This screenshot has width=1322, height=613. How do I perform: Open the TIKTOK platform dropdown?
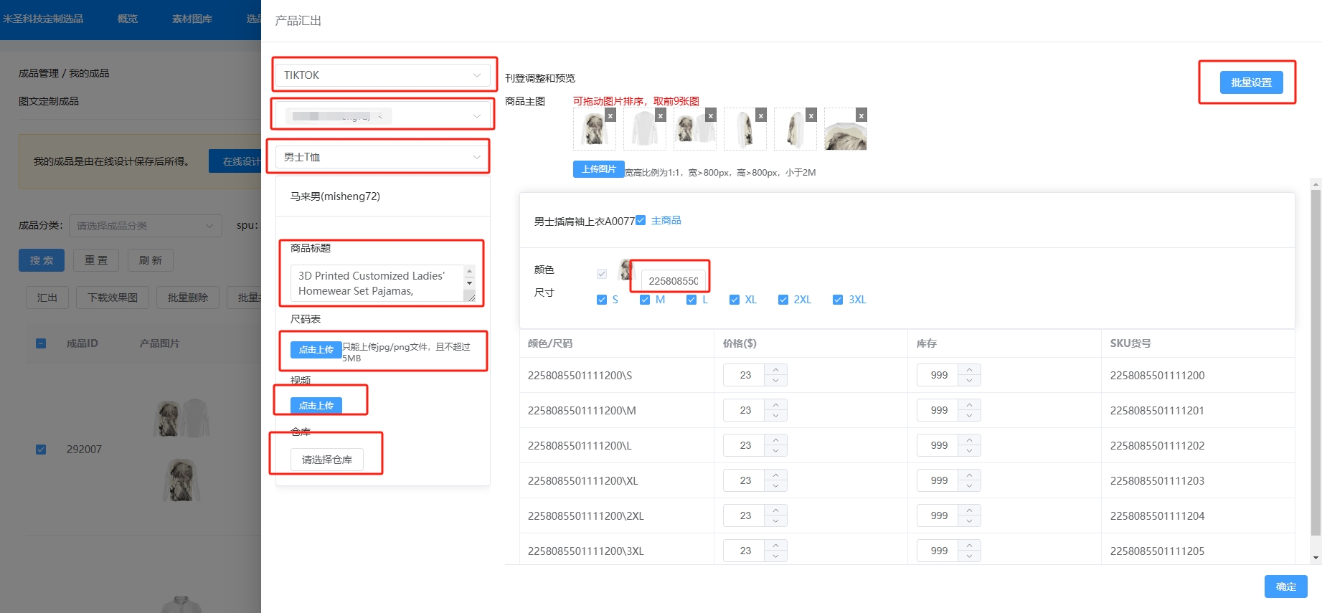pos(382,75)
